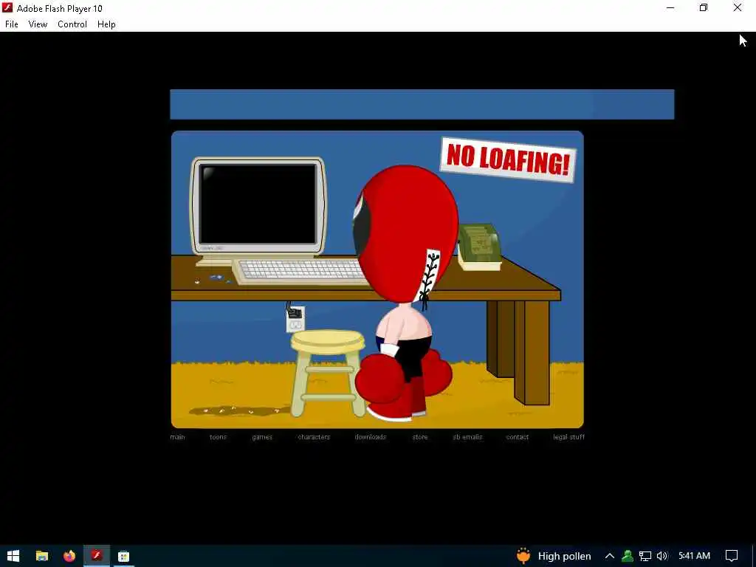Click the 5:41 AM clock
This screenshot has height=567, width=756.
(694, 556)
